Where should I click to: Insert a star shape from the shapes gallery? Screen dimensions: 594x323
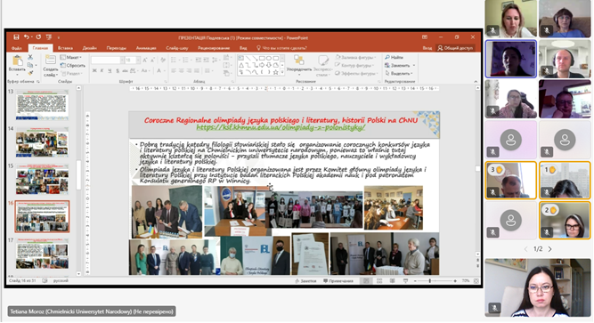pyautogui.click(x=276, y=72)
